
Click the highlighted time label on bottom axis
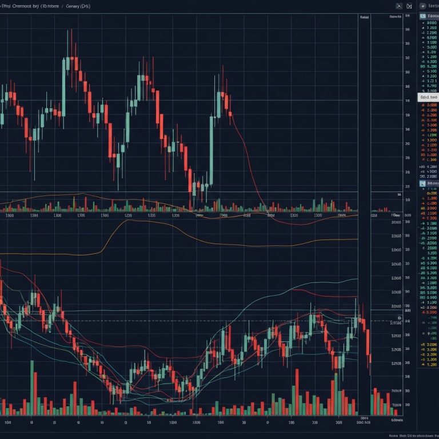point(364,422)
